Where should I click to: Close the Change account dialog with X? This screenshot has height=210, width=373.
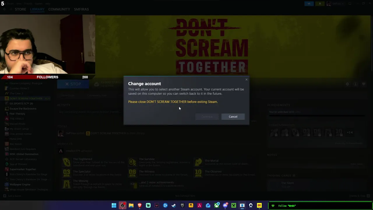point(247,80)
